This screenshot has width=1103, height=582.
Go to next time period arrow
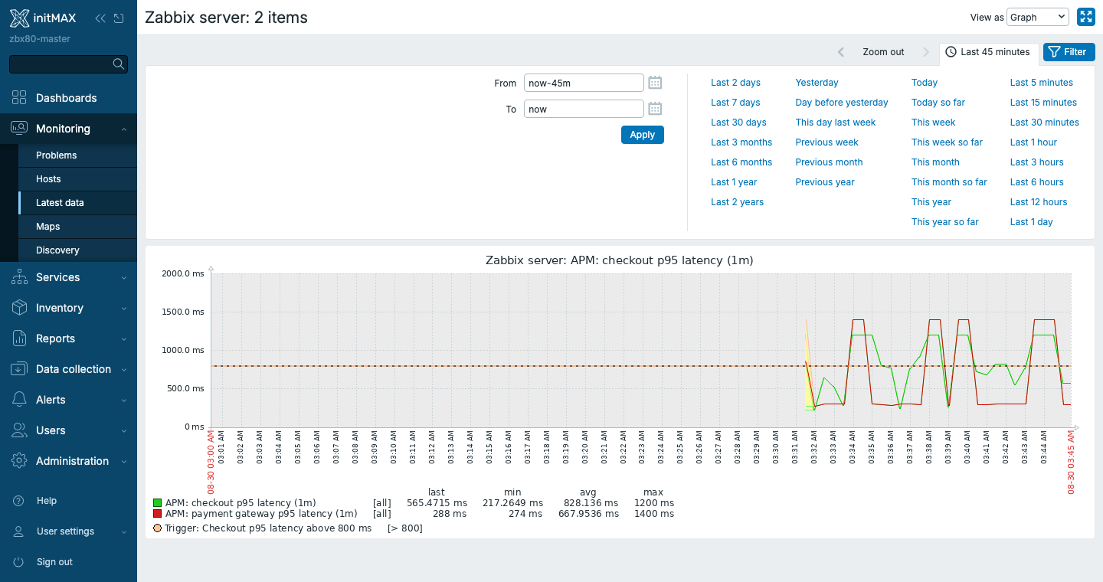pyautogui.click(x=926, y=52)
